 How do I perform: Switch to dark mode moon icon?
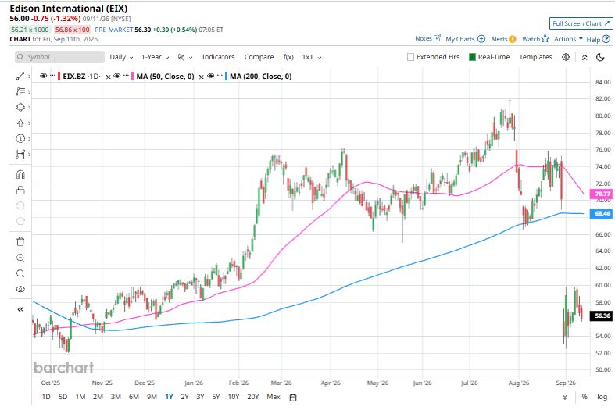600,57
